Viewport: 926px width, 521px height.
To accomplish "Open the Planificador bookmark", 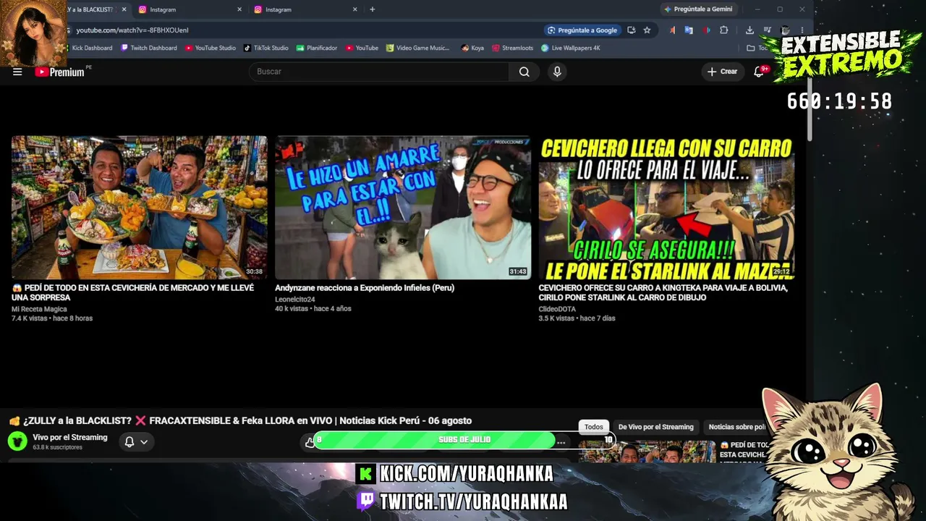I will pyautogui.click(x=317, y=48).
